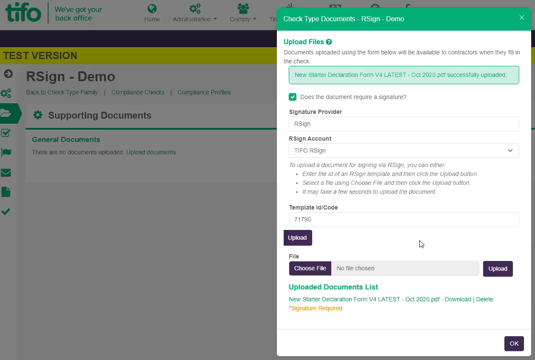Click the 'Upload Files' heading text

(x=304, y=42)
